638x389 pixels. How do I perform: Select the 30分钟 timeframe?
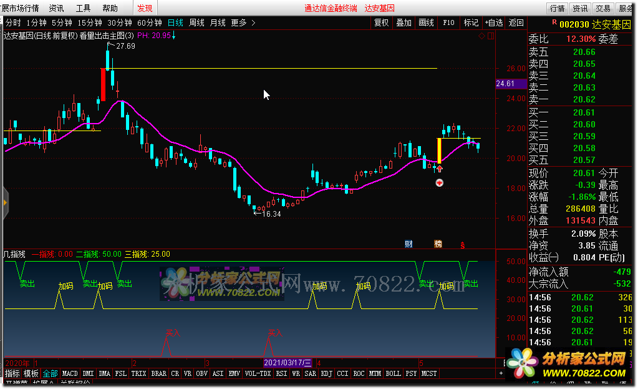coord(120,23)
